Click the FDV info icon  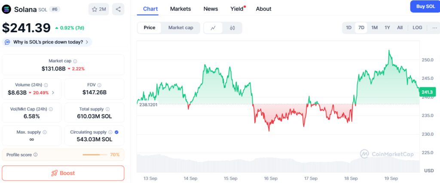pyautogui.click(x=99, y=85)
